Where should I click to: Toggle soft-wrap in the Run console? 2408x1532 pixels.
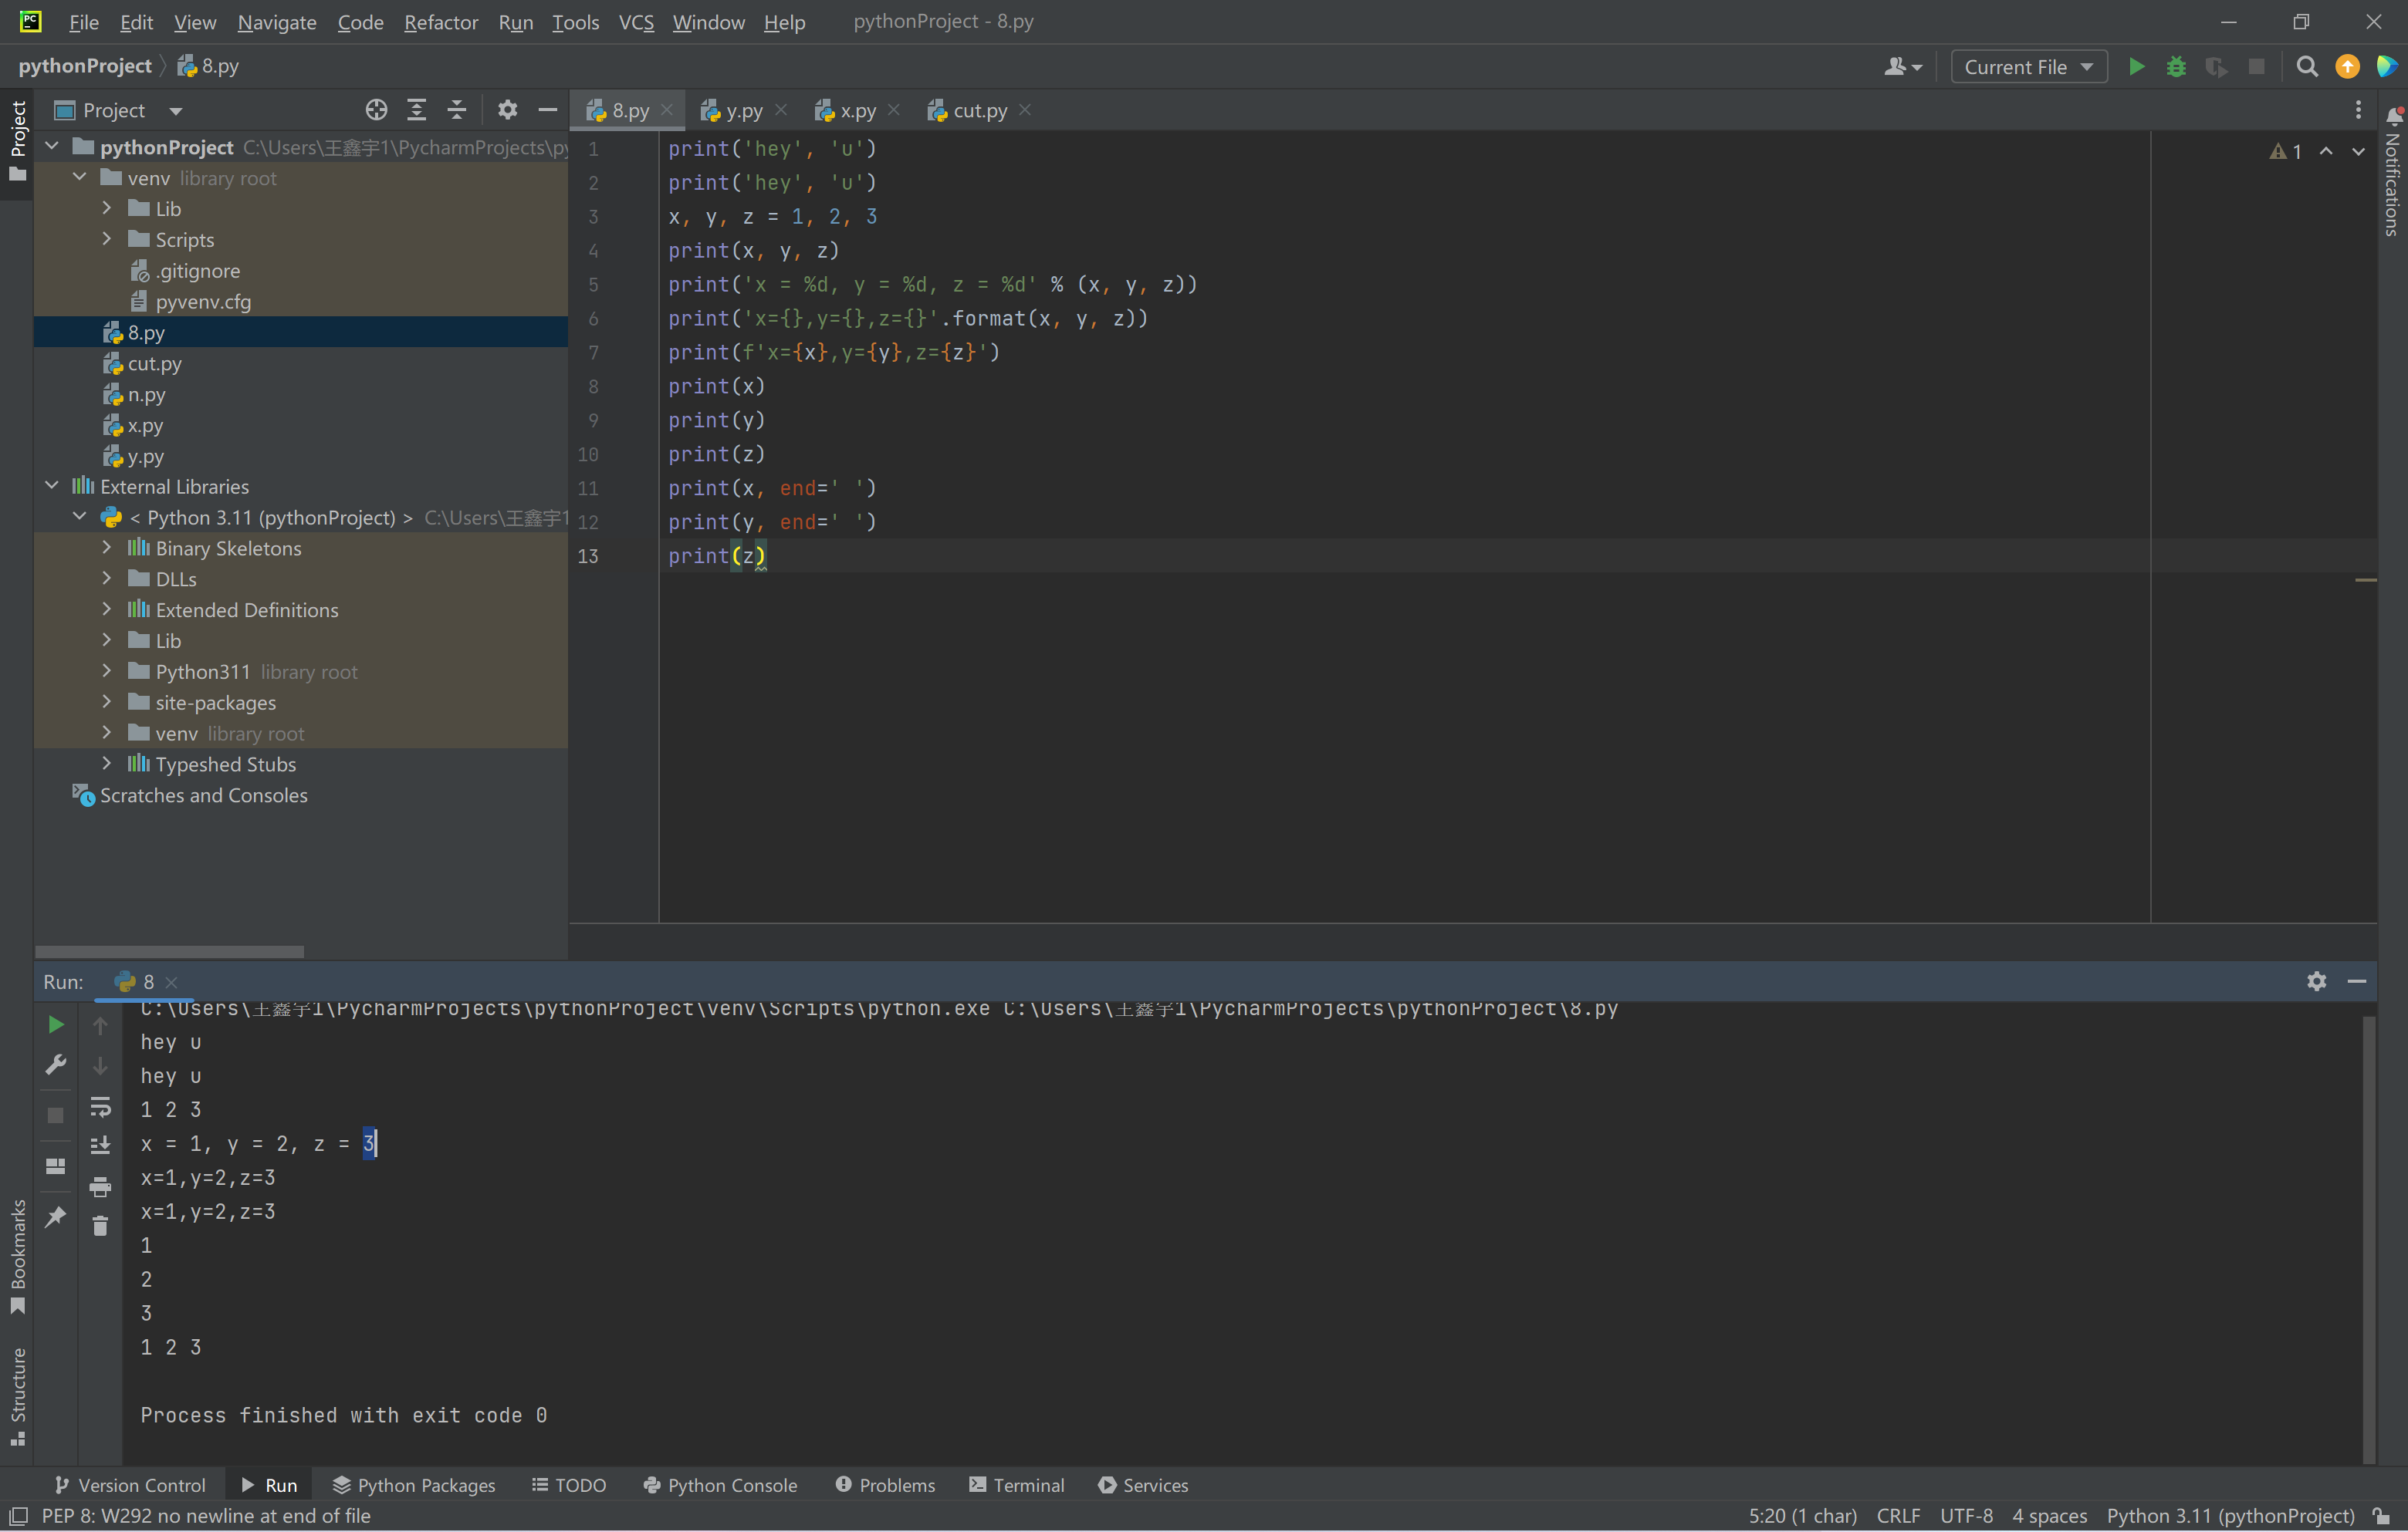coord(100,1106)
